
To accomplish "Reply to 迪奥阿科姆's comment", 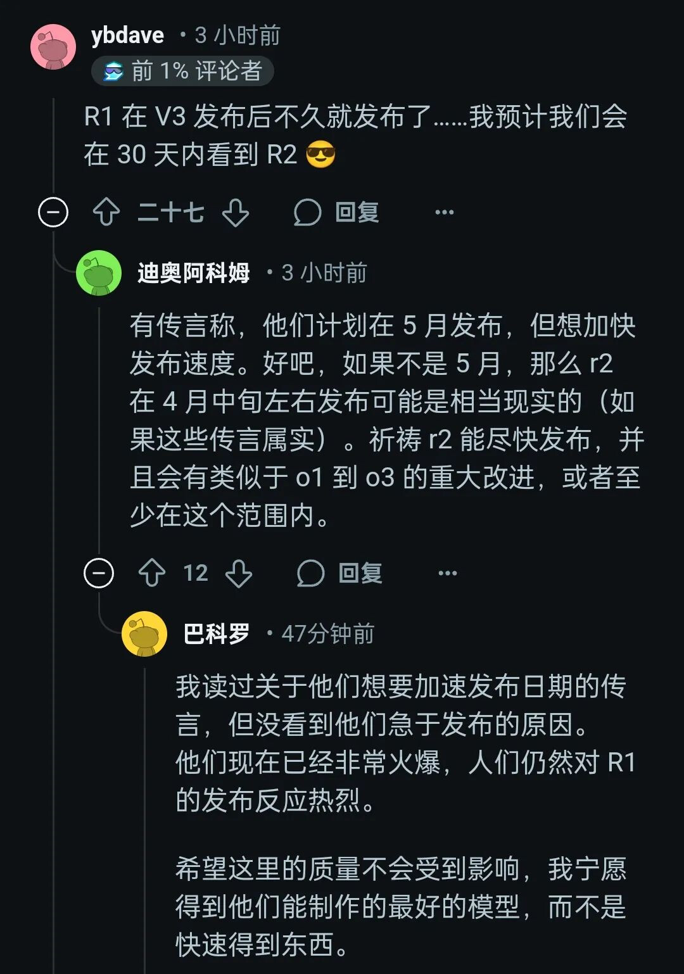I will tap(339, 573).
